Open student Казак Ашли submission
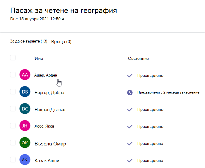This screenshot has height=168, width=205. [47, 161]
